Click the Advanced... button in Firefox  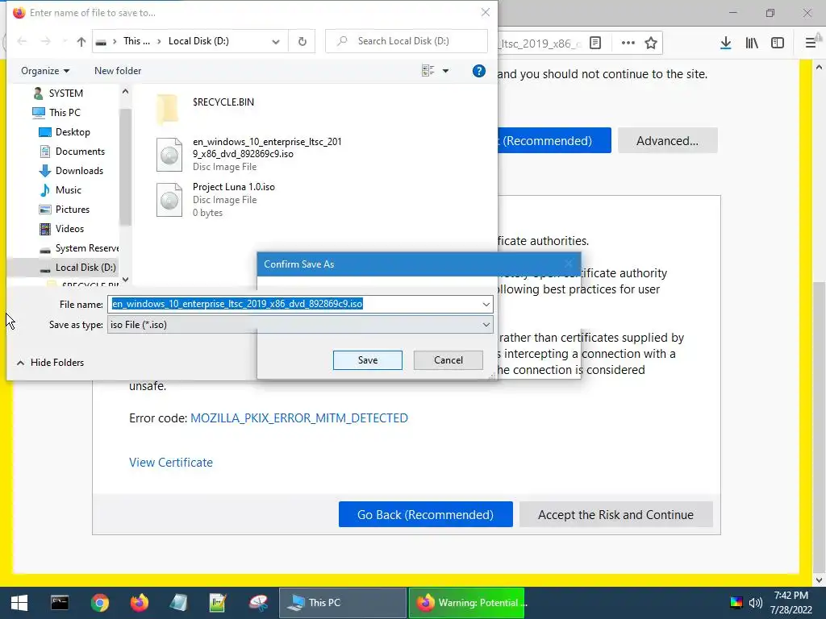pyautogui.click(x=667, y=140)
